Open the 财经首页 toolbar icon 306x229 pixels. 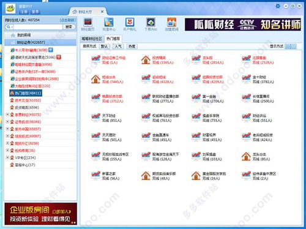[x=88, y=24]
